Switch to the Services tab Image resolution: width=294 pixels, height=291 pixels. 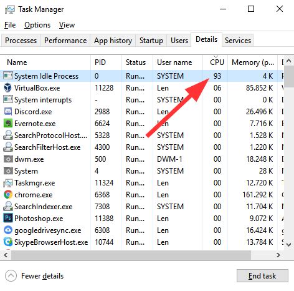(x=238, y=41)
